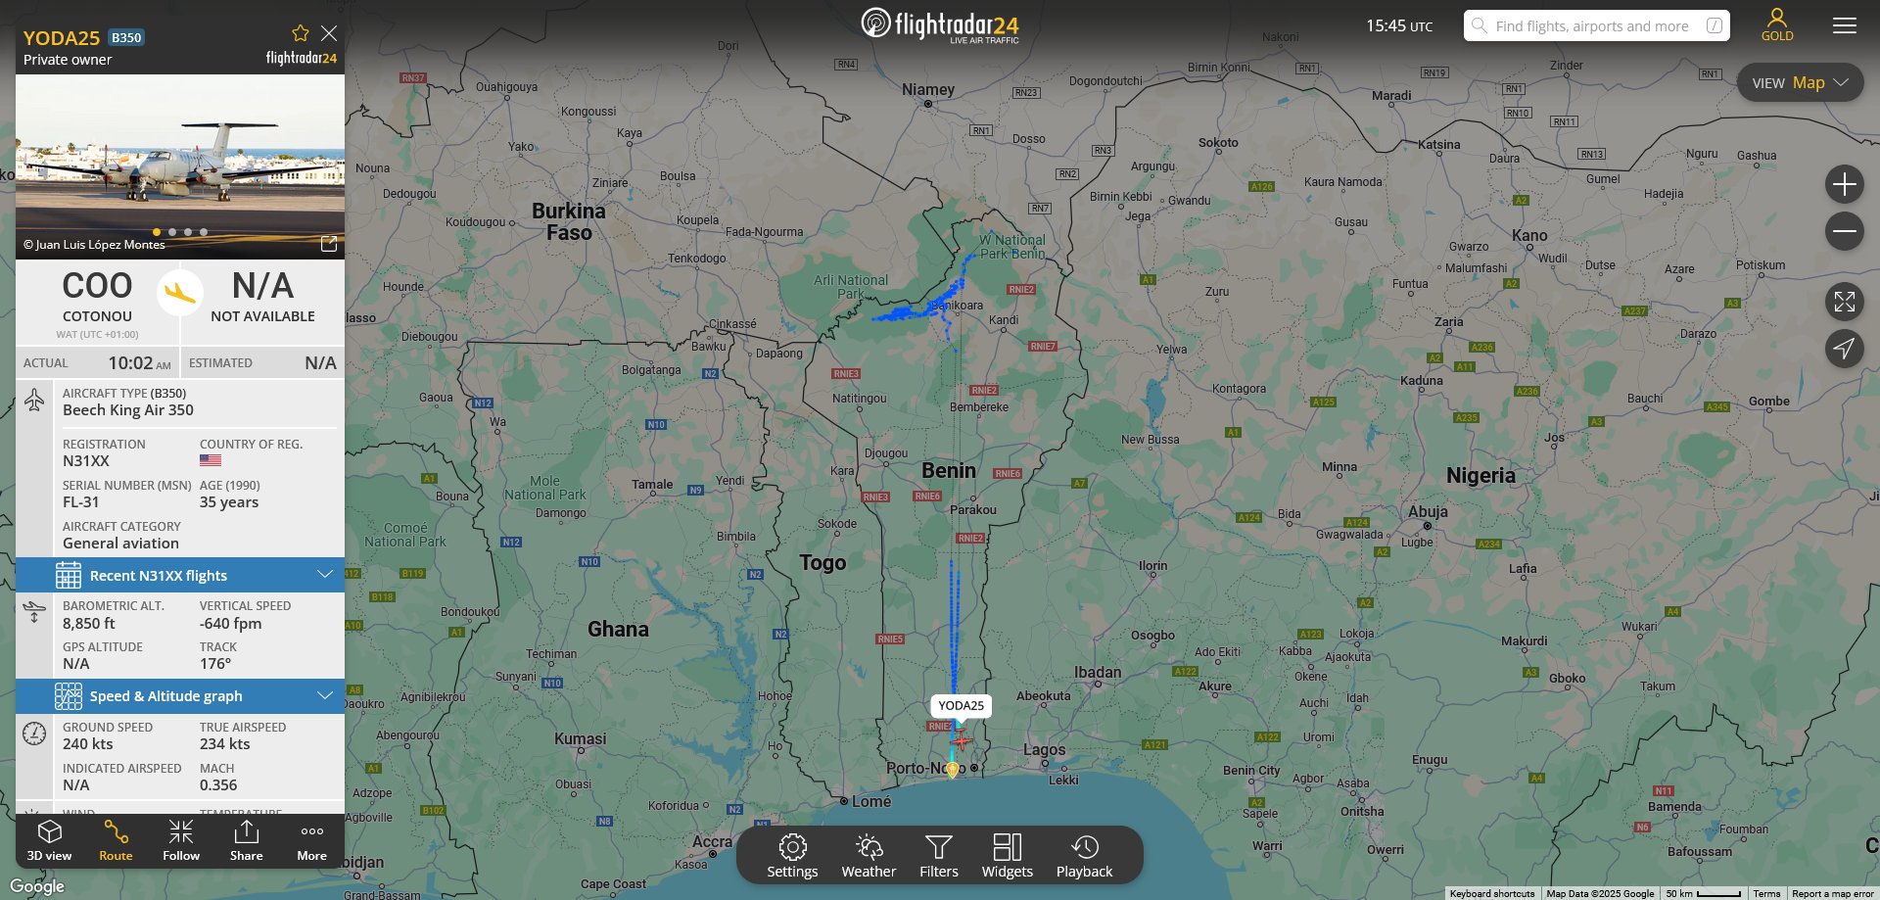1880x900 pixels.
Task: Expand Recent N31XX flights section
Action: [x=180, y=575]
